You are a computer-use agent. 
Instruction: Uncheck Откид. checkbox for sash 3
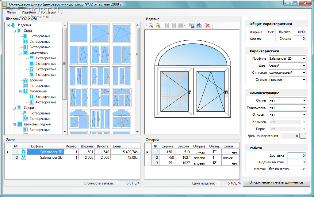214,163
